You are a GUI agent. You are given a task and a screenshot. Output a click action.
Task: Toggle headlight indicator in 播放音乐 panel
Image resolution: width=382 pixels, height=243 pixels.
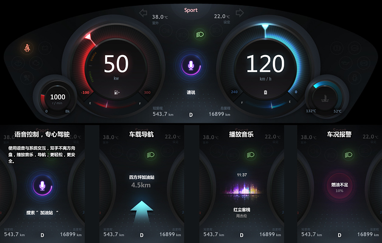coord(250,155)
